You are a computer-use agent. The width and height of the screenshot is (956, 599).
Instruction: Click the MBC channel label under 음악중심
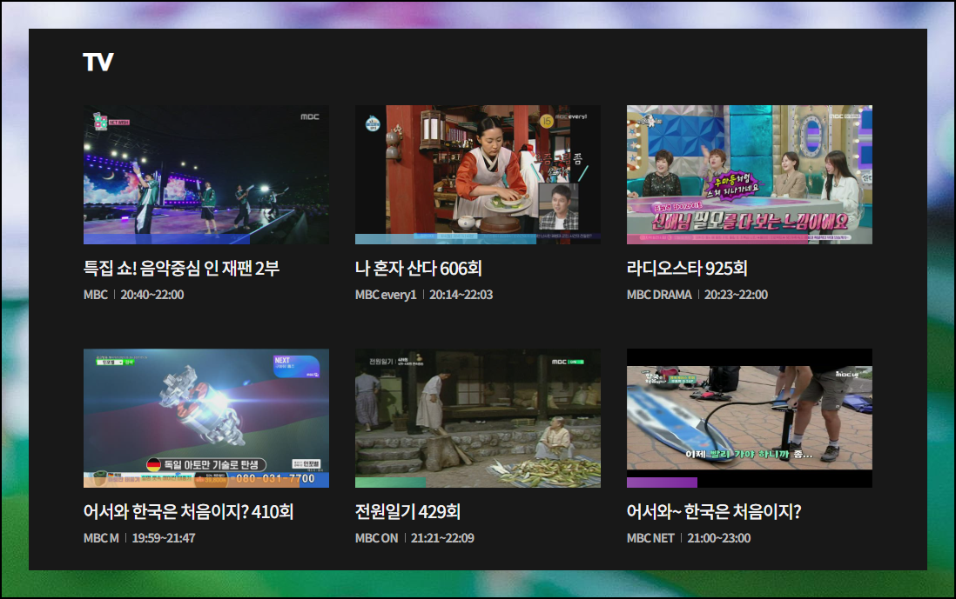(x=96, y=295)
